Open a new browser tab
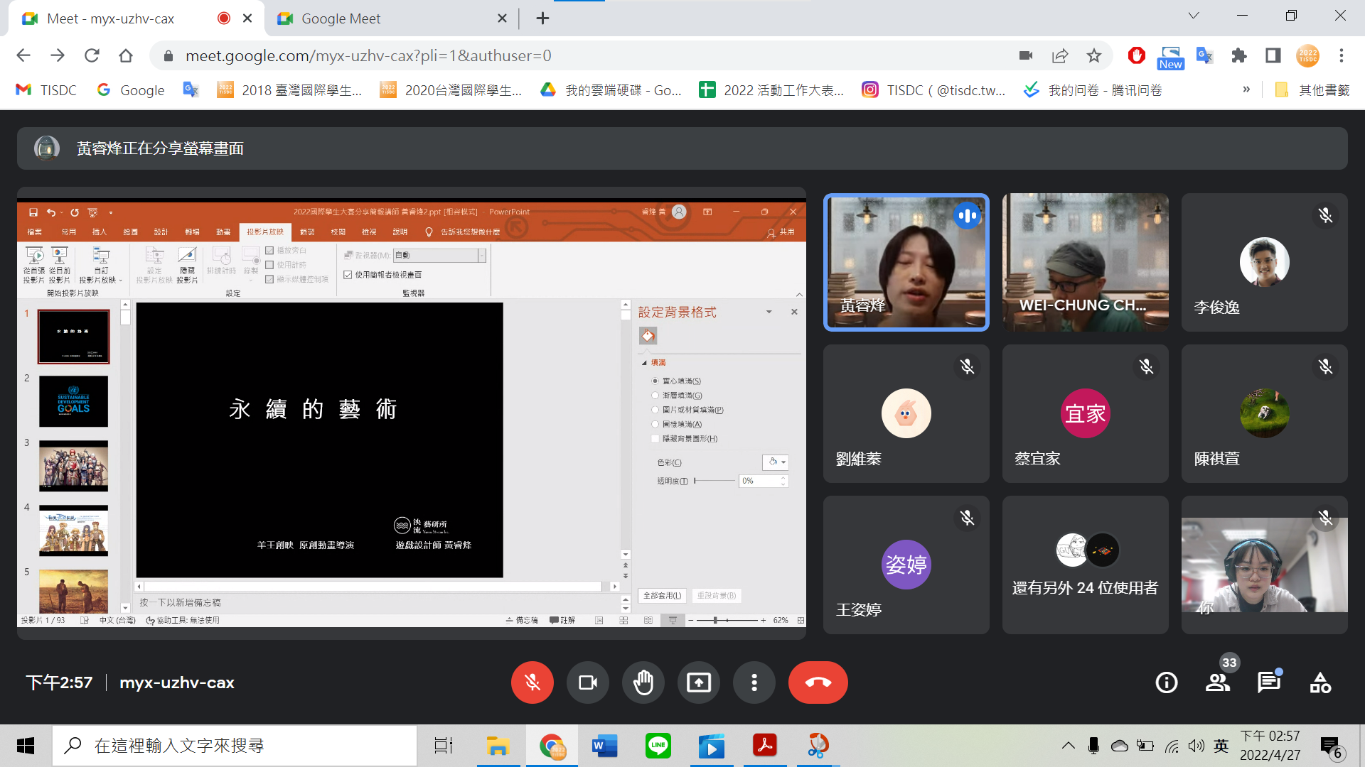1365x767 pixels. (x=542, y=18)
